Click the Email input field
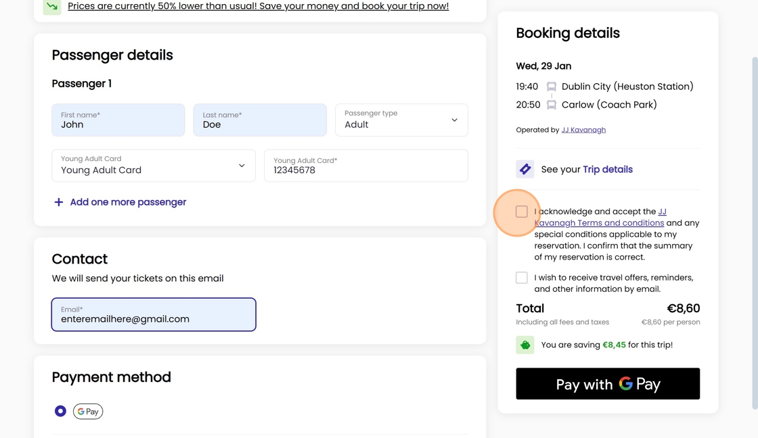Viewport: 758px width, 438px height. click(154, 315)
